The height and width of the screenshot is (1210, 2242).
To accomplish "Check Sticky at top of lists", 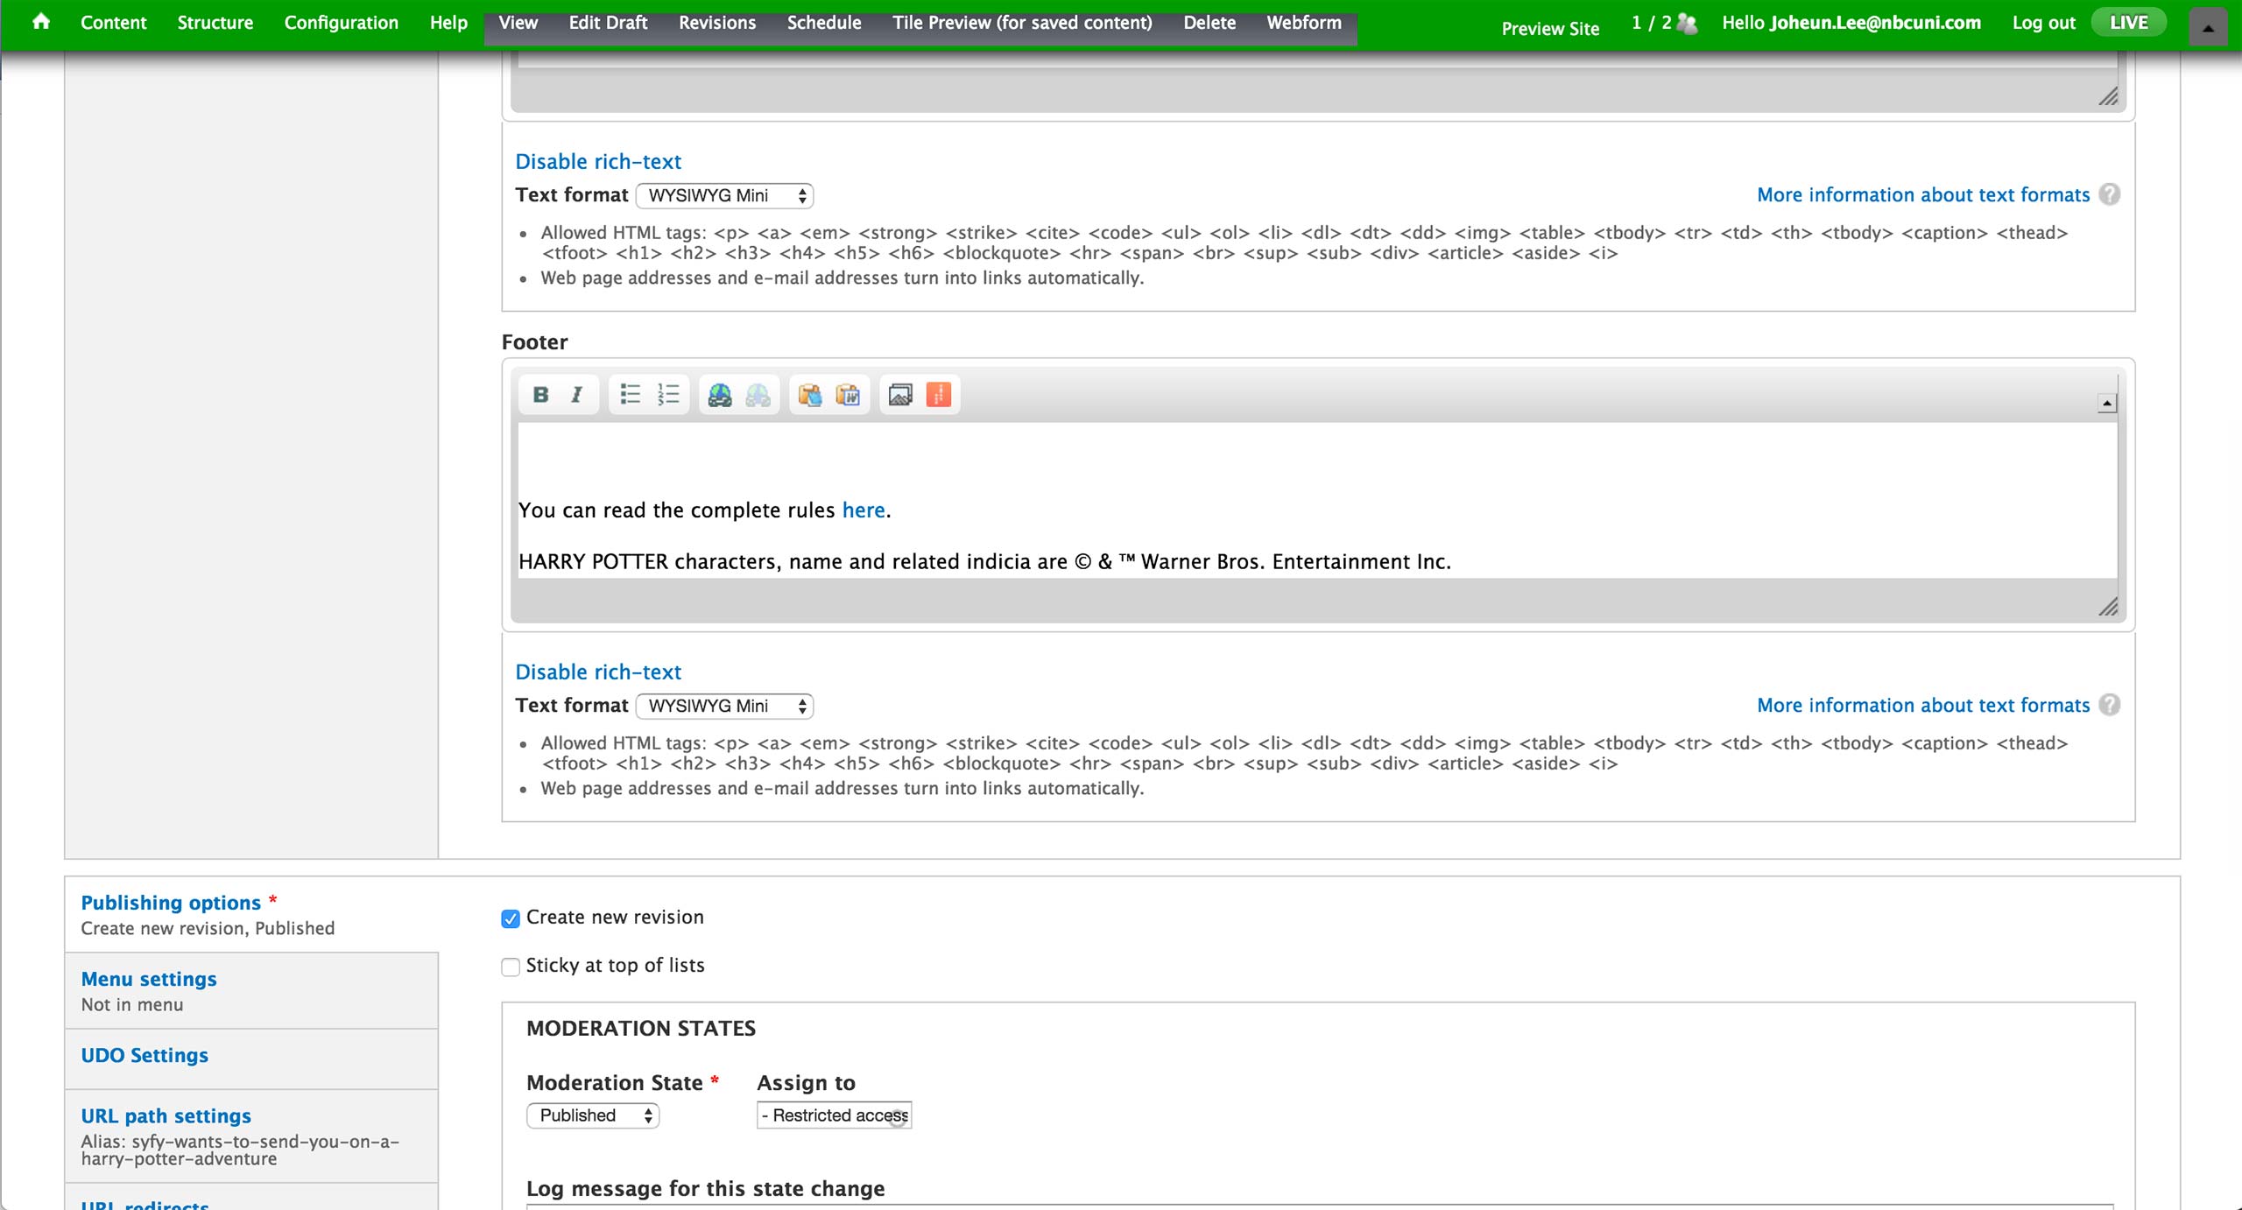I will pos(511,967).
